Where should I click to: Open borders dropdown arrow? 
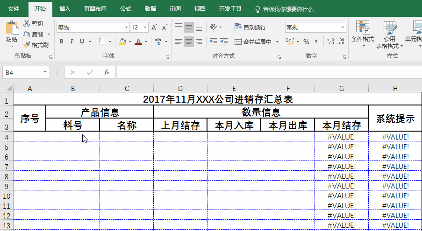pos(110,42)
